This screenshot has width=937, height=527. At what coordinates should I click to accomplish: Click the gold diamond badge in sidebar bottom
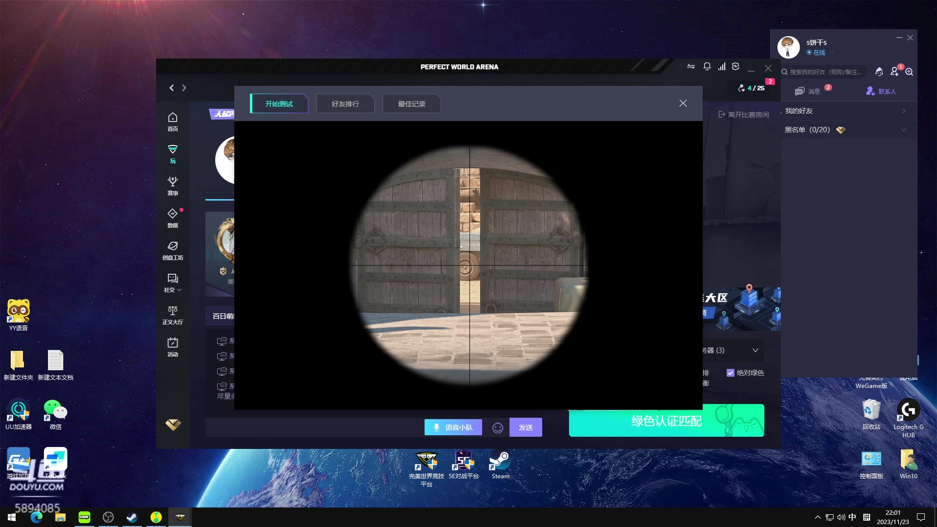[x=173, y=425]
